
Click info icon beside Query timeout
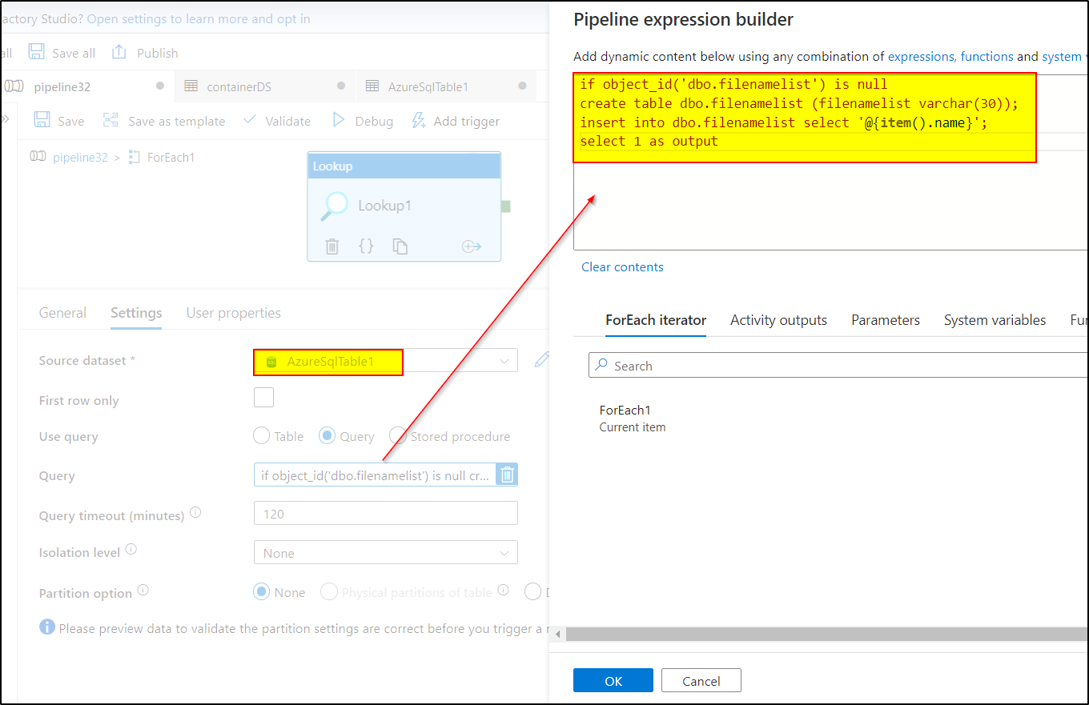195,513
